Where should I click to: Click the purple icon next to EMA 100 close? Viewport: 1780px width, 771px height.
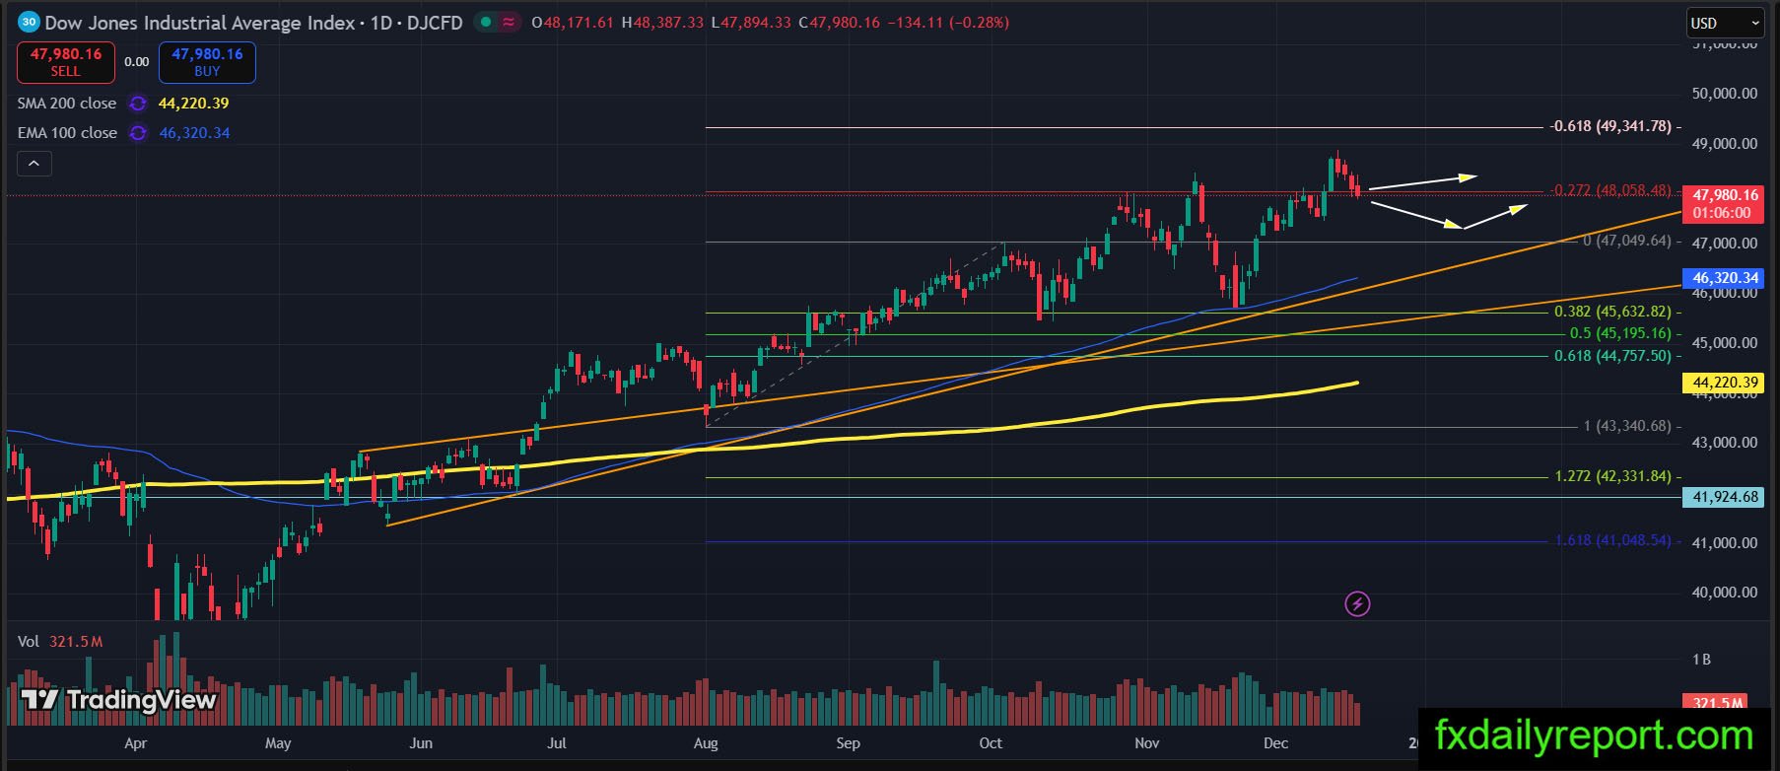(138, 133)
